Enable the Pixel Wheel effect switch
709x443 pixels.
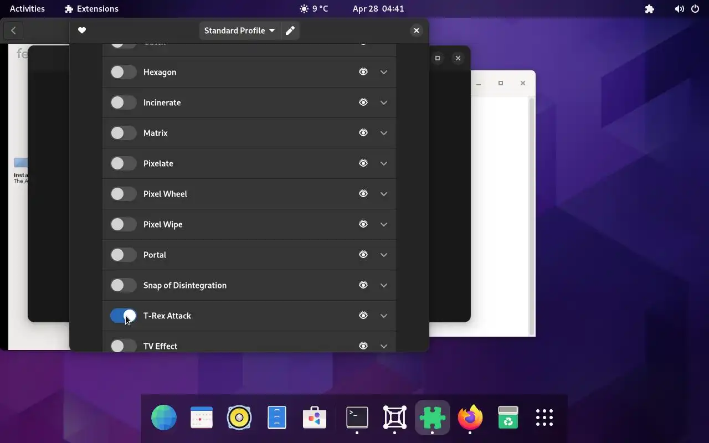123,194
